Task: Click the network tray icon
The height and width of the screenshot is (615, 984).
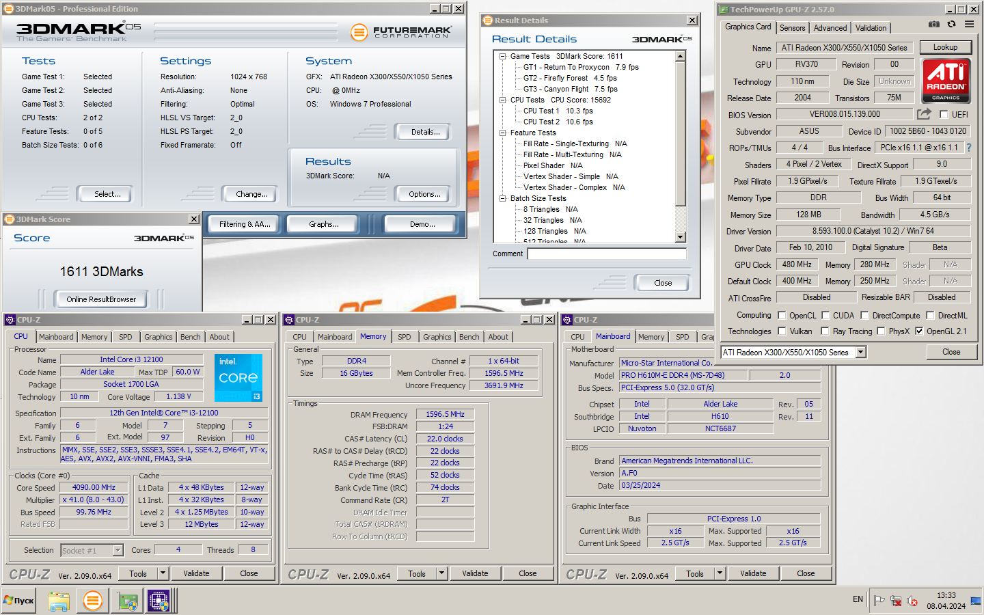Action: [x=895, y=601]
